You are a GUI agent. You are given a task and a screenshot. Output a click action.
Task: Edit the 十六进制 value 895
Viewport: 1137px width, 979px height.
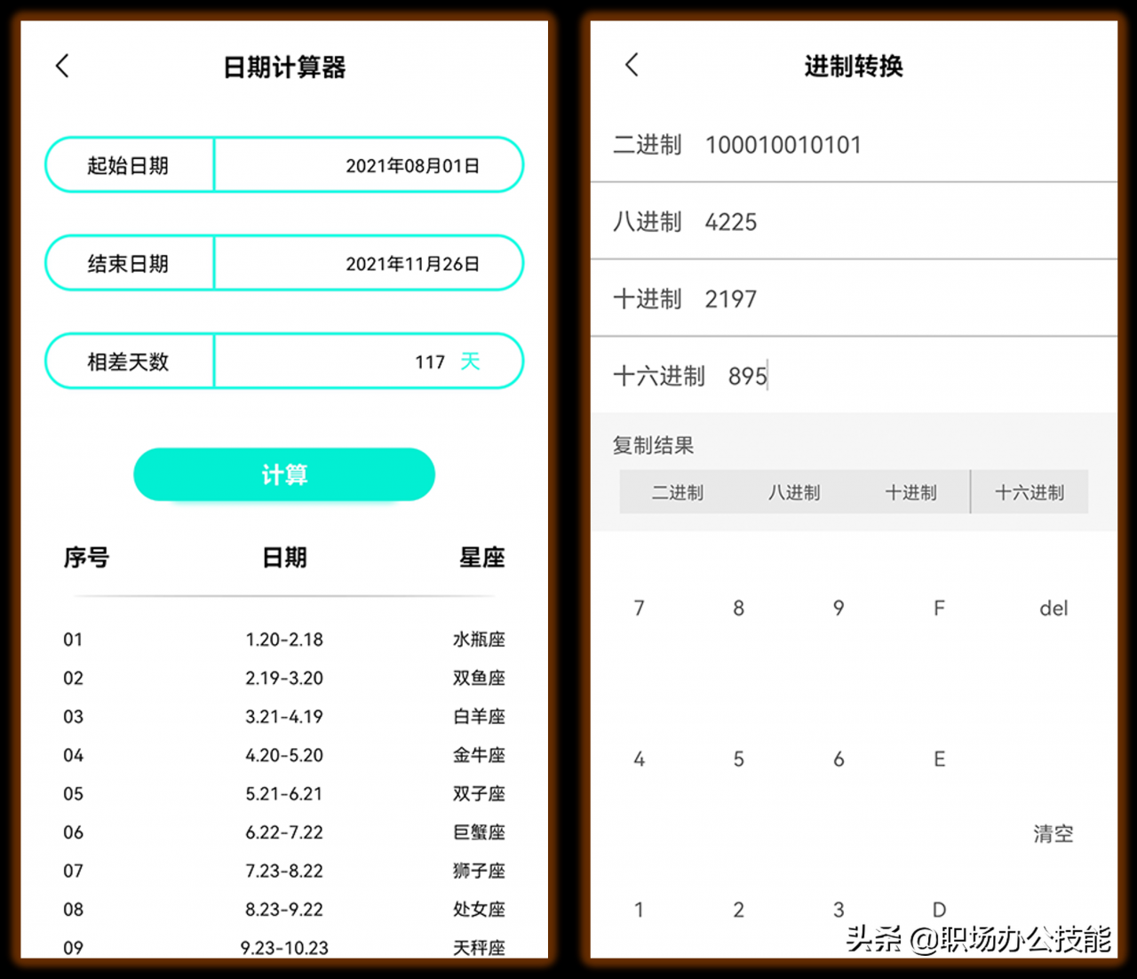coord(747,376)
